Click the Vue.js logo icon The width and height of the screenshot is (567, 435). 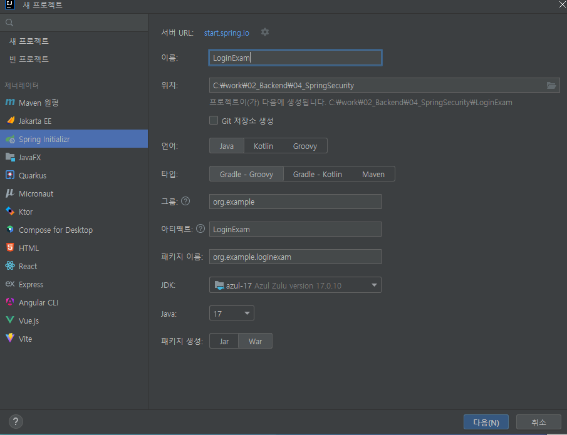10,320
